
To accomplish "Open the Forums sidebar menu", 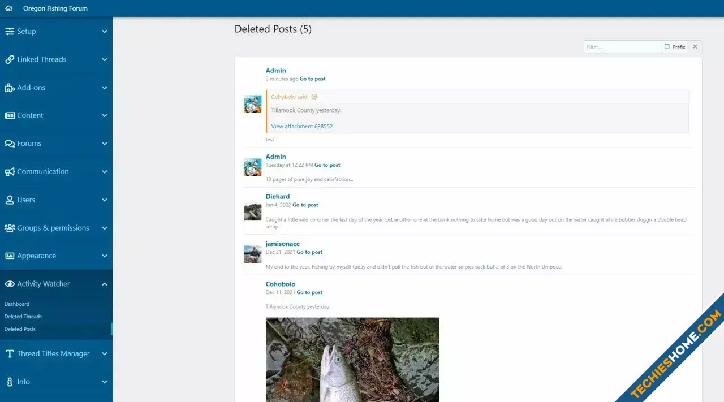I will (56, 144).
